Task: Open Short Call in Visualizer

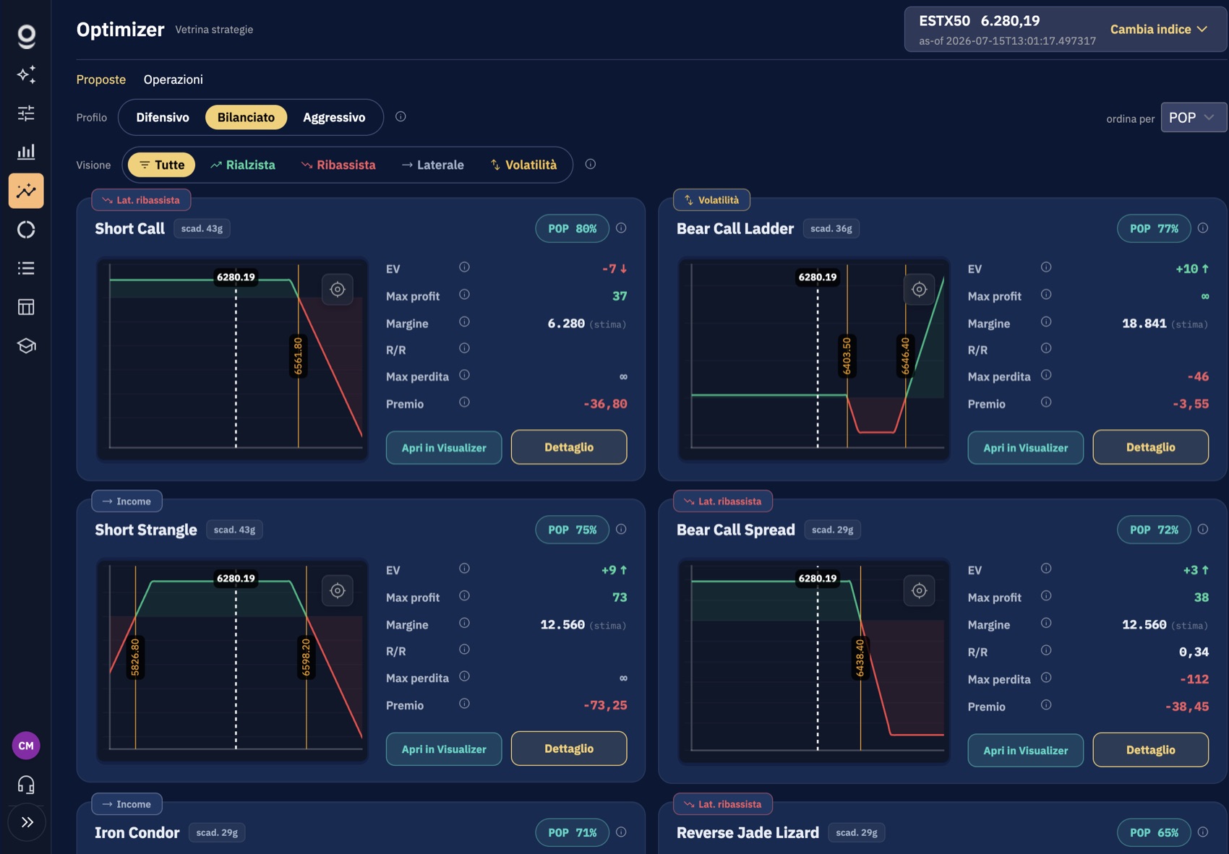Action: (444, 448)
